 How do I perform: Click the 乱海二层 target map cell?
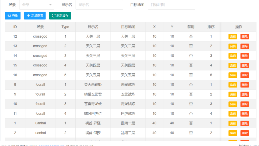128,133
